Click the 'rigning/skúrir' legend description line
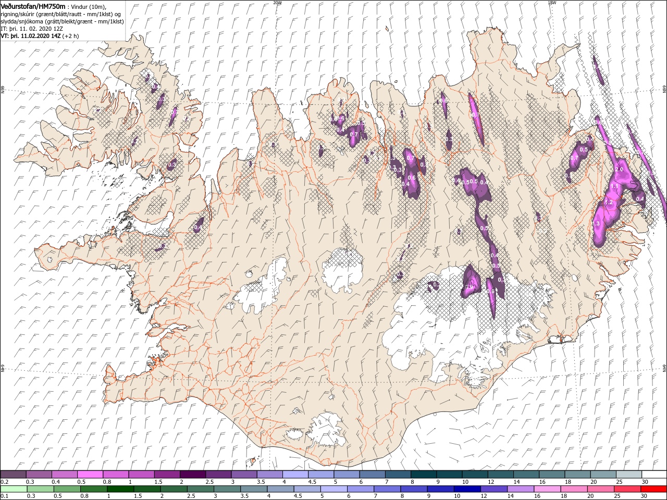 tap(60, 14)
